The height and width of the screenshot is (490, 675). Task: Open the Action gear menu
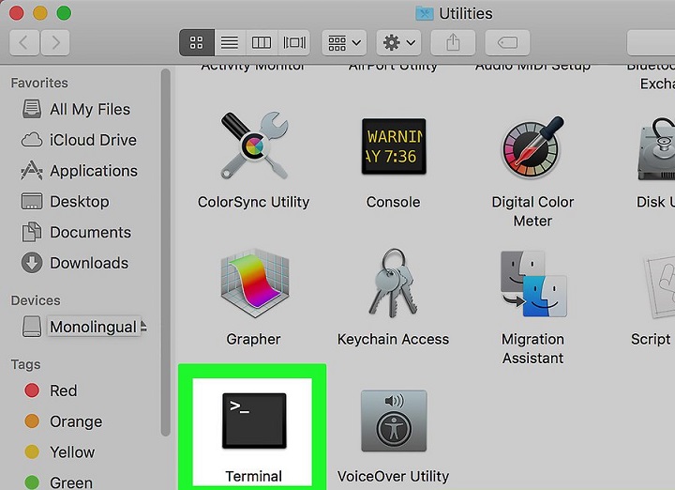[399, 42]
